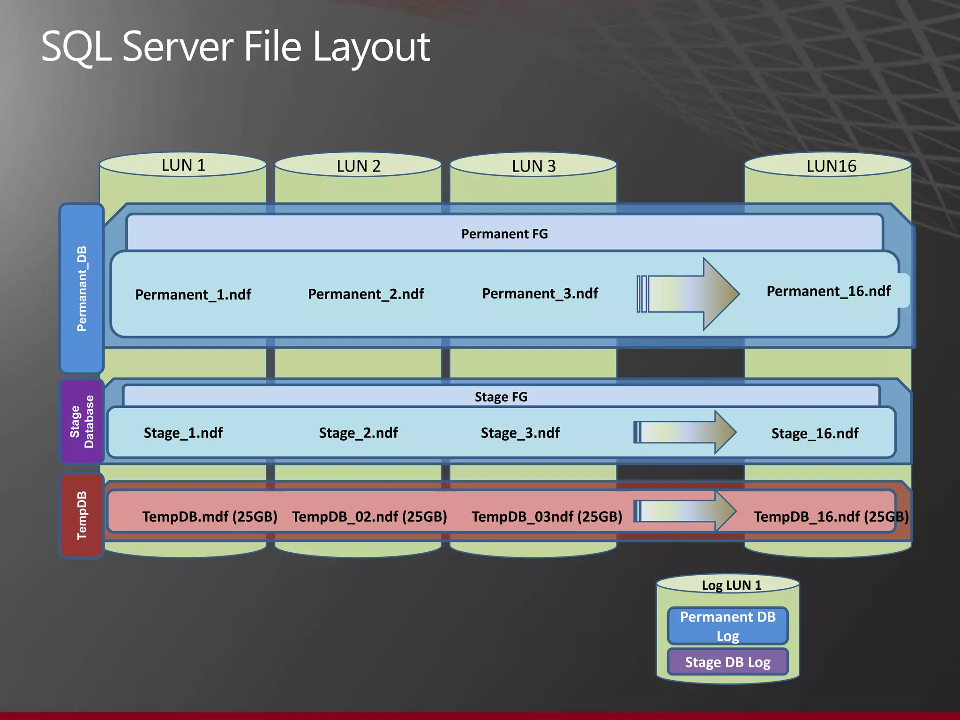
Task: Click the Permanent_1.ndf file label
Action: pos(193,294)
